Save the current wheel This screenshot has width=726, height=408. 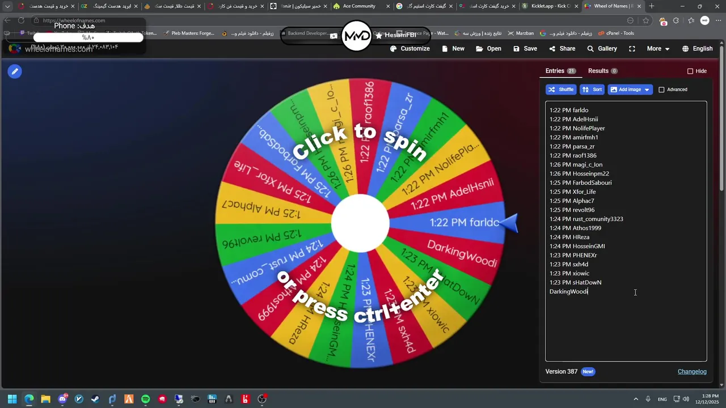pyautogui.click(x=525, y=49)
